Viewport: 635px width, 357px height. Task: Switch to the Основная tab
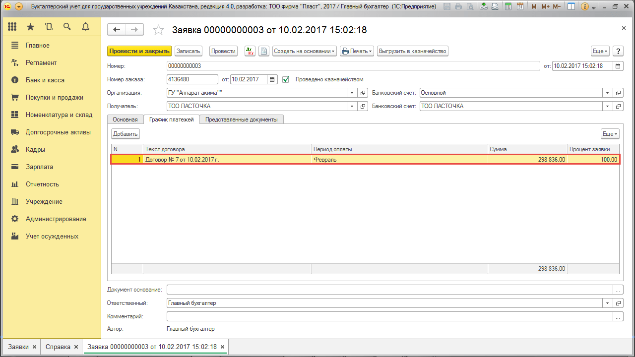[125, 119]
